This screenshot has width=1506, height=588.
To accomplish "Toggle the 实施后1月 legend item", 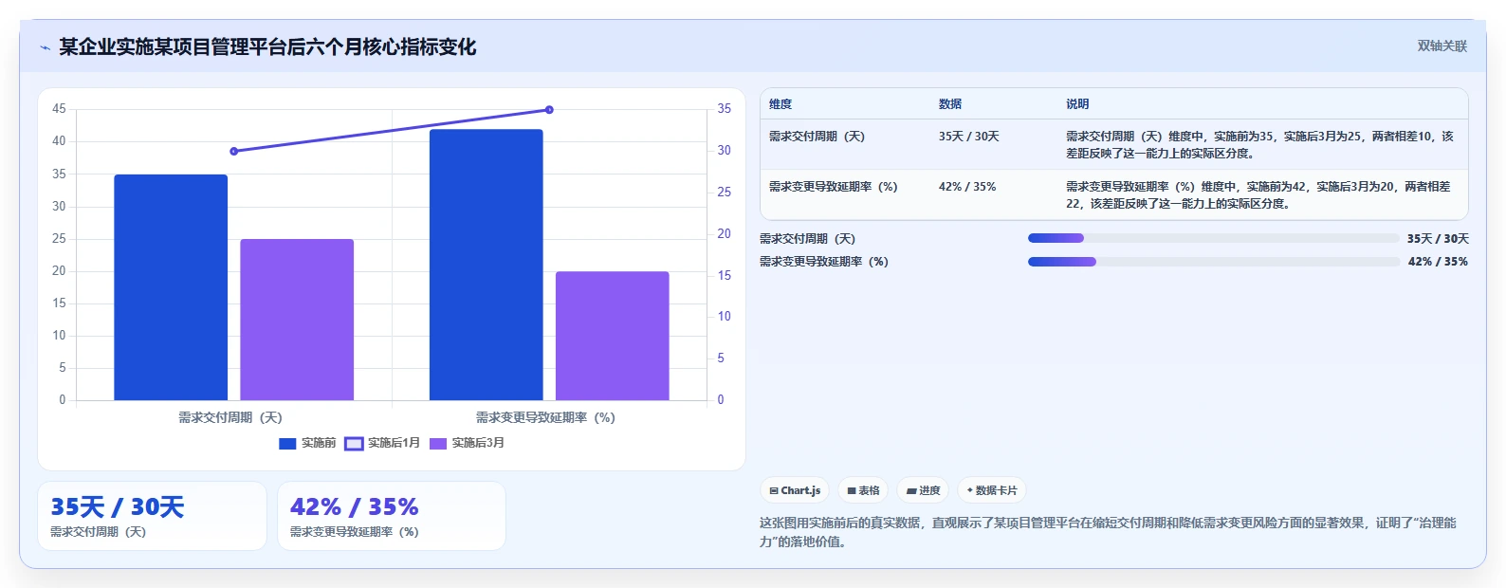I will (382, 443).
